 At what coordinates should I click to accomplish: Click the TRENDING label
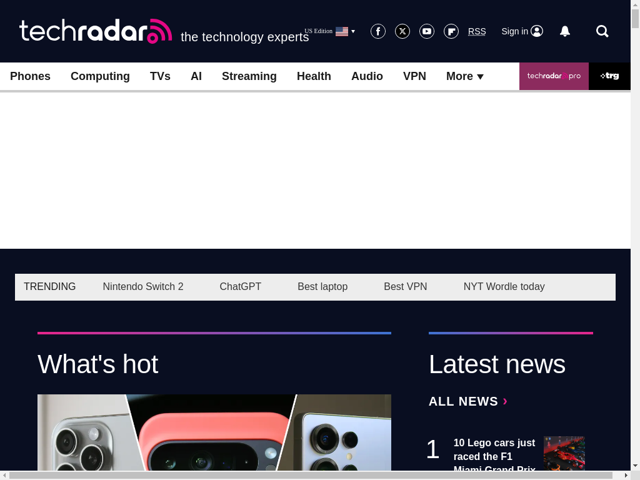(50, 286)
